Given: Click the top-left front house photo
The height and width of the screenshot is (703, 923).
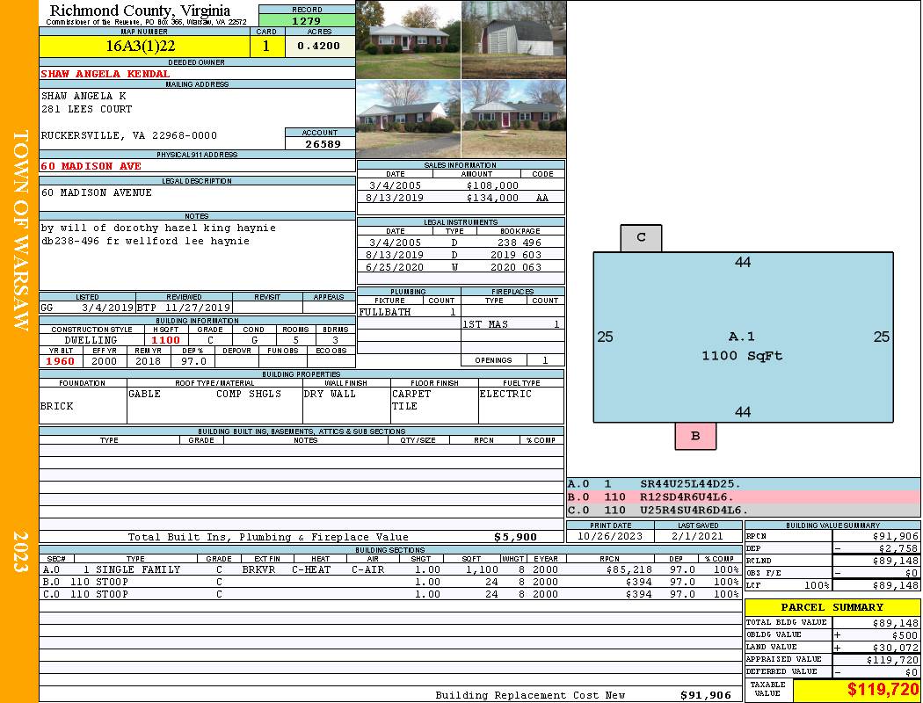Looking at the screenshot, I should click(409, 40).
